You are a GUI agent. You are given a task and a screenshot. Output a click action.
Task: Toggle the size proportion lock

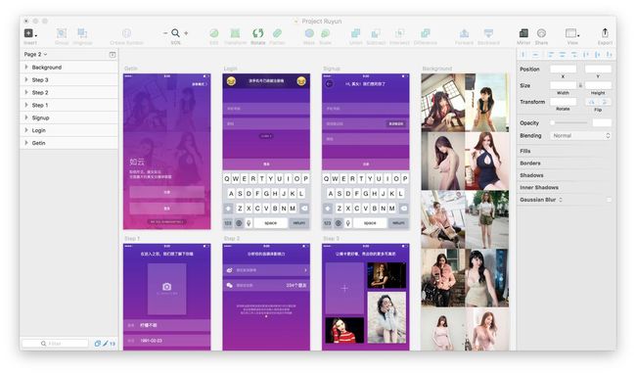coord(580,85)
